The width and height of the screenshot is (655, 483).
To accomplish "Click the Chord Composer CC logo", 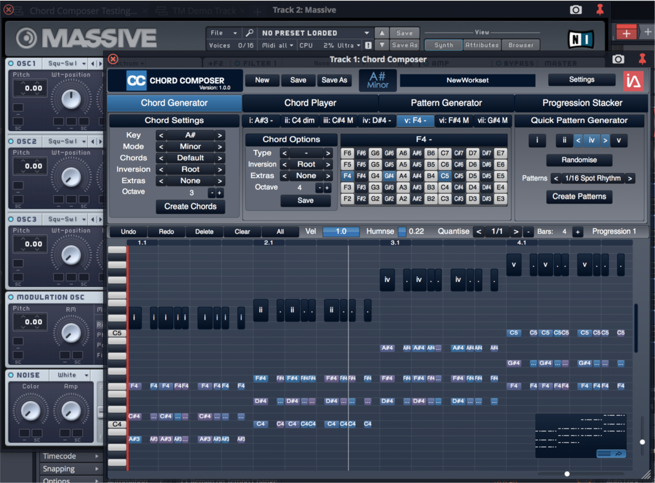I will 136,81.
